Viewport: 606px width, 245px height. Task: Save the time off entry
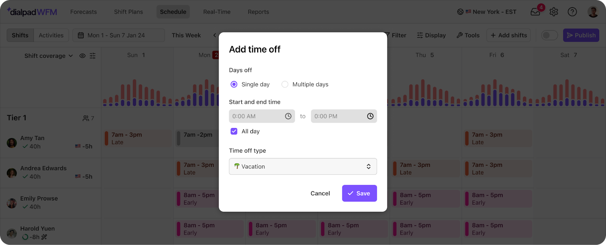tap(359, 193)
